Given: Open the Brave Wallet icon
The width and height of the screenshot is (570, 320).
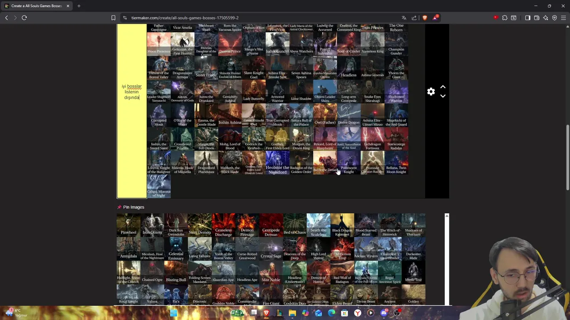Looking at the screenshot, I should [x=537, y=18].
